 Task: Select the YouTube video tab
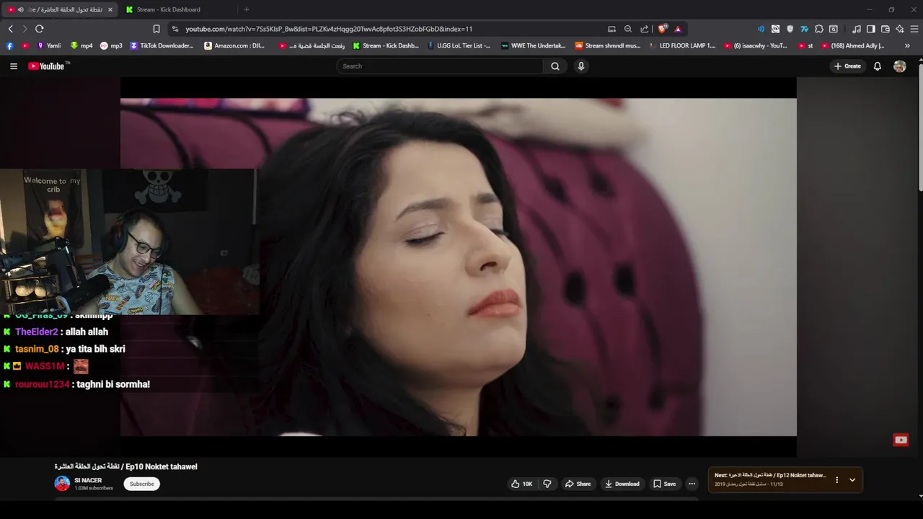click(59, 9)
